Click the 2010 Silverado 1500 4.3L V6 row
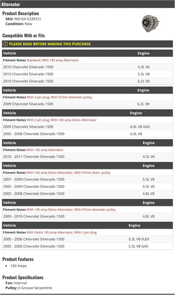Image resolution: width=175 pixels, height=295 pixels. (x=87, y=67)
